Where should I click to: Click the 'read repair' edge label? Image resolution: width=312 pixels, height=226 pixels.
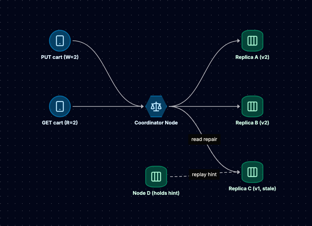pyautogui.click(x=204, y=139)
